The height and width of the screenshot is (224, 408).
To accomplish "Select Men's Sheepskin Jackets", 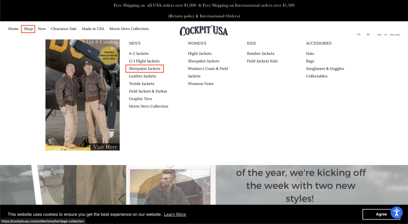I will pos(145,69).
